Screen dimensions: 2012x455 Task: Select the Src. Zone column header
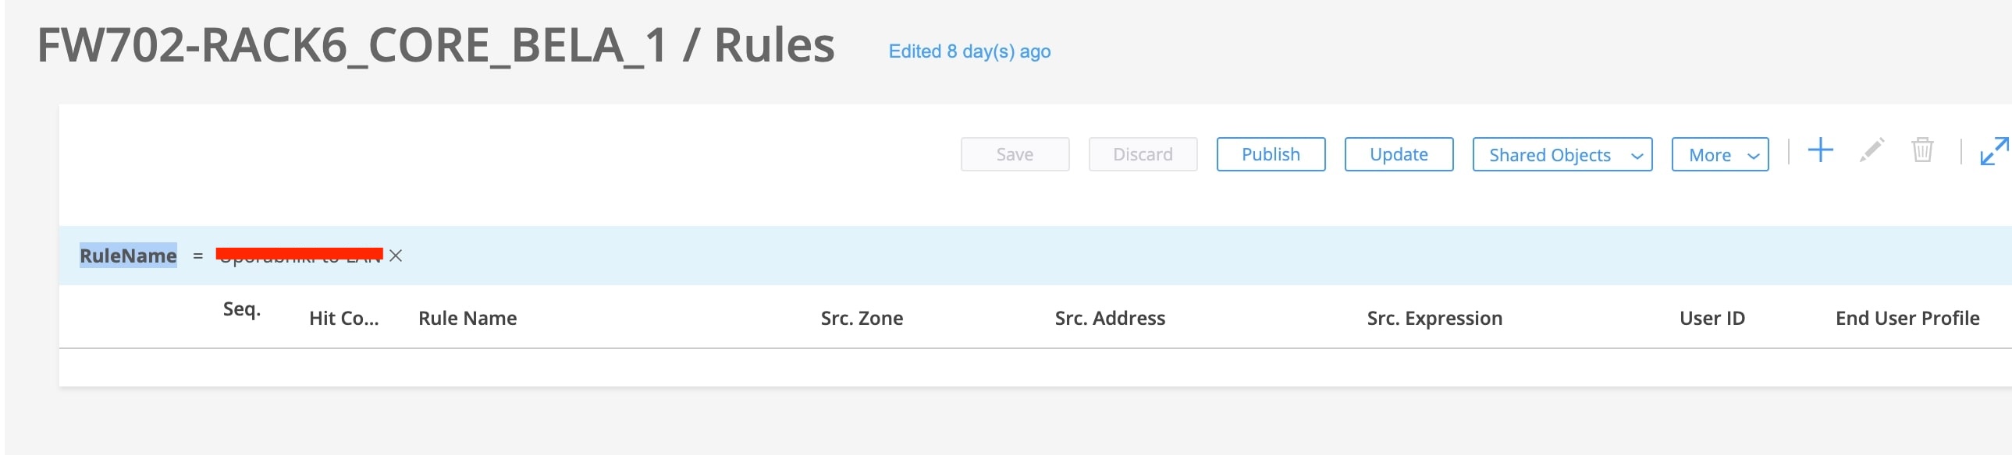point(862,318)
